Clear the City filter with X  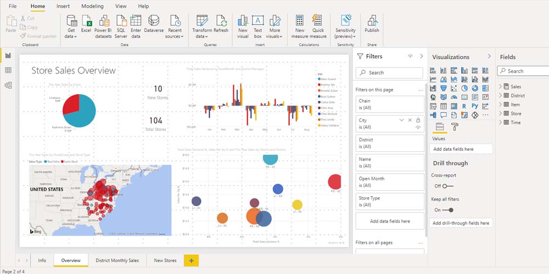click(410, 120)
